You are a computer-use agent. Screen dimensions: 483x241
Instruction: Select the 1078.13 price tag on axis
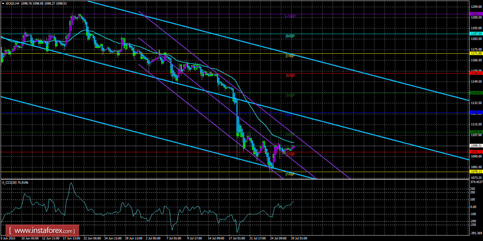[x=476, y=172]
